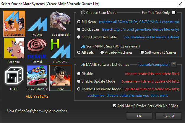This screenshot has width=185, height=123.
Task: Choose the Quick Scan mode
Action: 79,29
